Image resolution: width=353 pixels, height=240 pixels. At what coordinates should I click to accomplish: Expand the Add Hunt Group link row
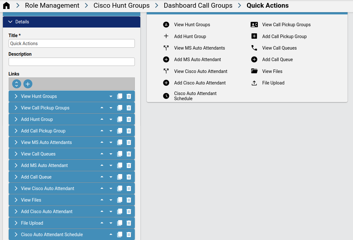tap(15, 119)
